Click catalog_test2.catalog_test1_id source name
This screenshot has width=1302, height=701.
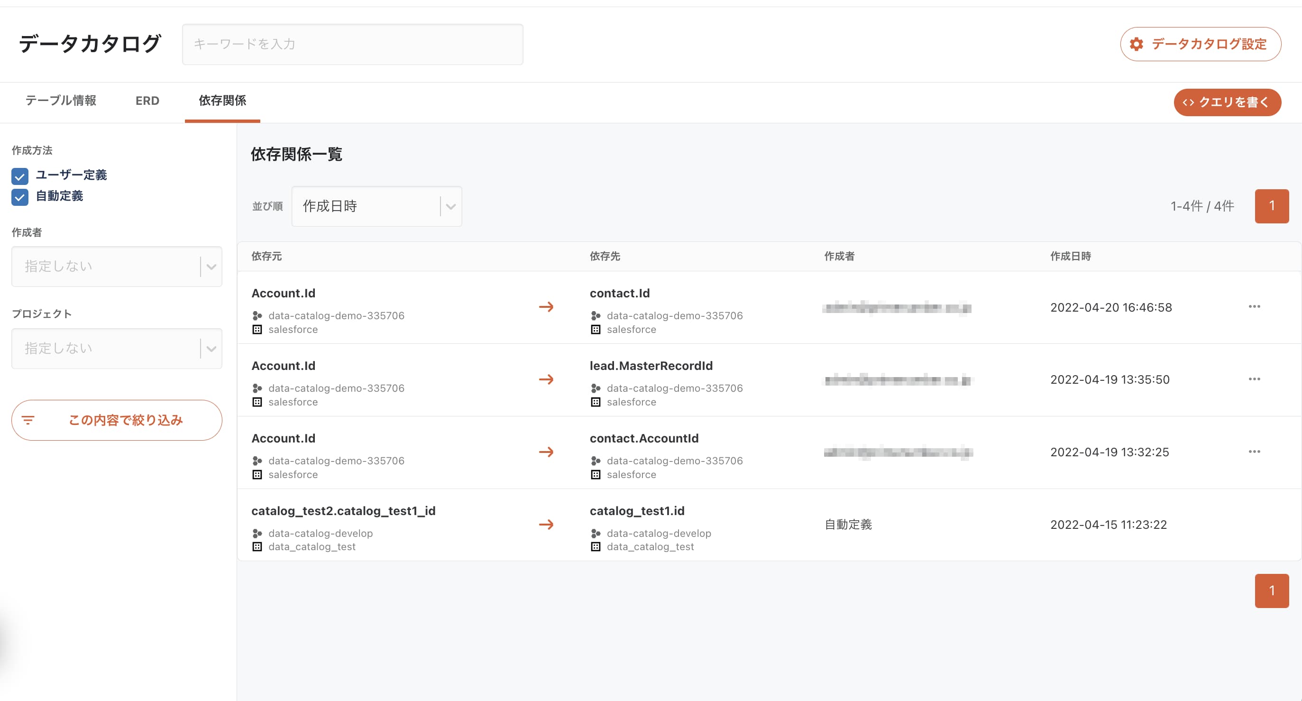coord(343,511)
